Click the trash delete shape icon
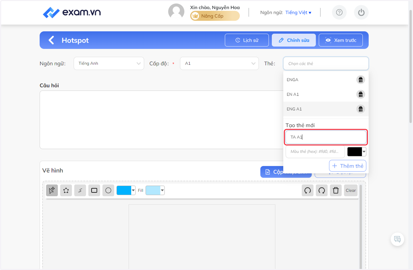The width and height of the screenshot is (413, 270). 336,190
